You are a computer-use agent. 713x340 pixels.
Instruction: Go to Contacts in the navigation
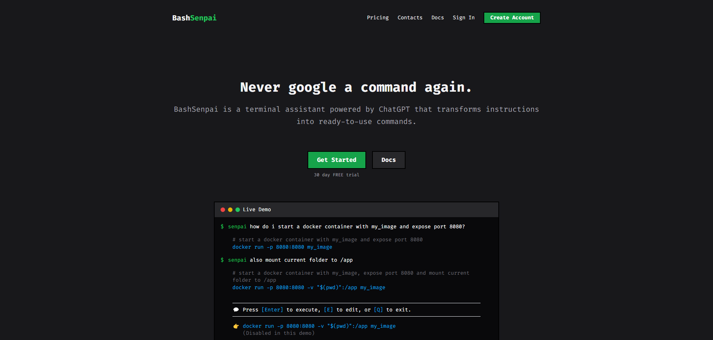pyautogui.click(x=410, y=17)
